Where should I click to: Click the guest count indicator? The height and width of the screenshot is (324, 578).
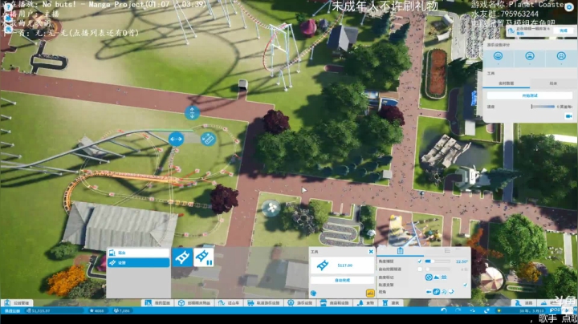click(122, 310)
